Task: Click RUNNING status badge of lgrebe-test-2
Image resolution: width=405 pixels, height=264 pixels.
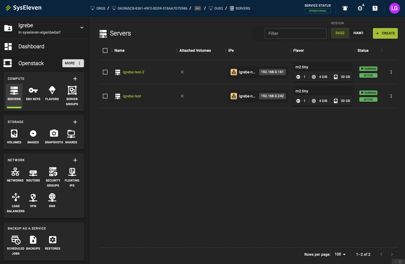Action: click(x=368, y=69)
